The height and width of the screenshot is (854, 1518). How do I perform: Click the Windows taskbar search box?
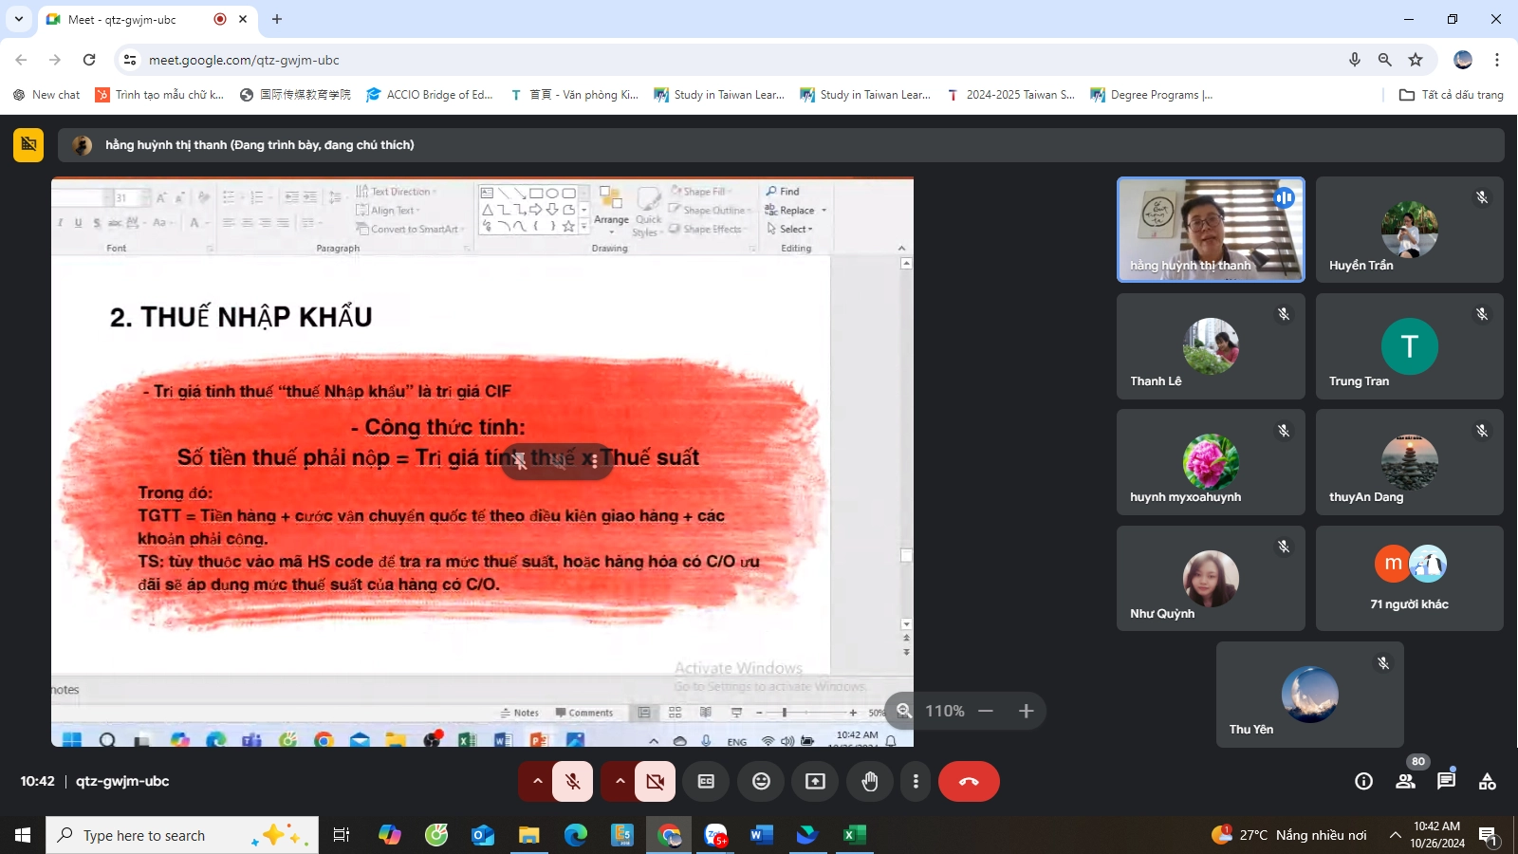click(180, 835)
